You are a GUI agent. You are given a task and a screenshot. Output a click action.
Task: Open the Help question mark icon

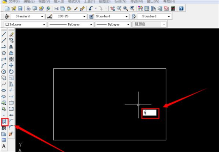point(181,8)
